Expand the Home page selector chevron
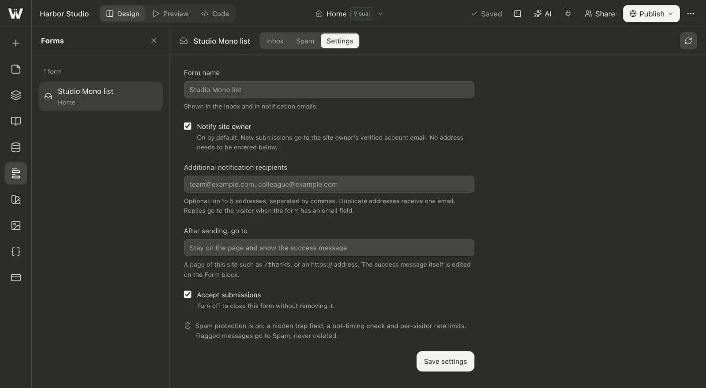Viewport: 706px width, 388px height. coord(380,14)
